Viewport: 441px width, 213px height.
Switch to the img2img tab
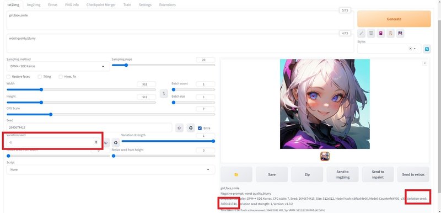[34, 5]
